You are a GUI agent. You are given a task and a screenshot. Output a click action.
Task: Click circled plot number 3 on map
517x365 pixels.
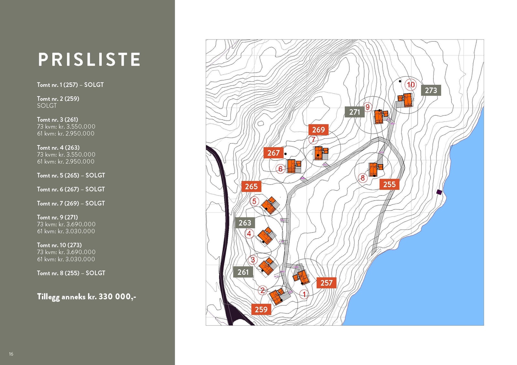(x=253, y=260)
